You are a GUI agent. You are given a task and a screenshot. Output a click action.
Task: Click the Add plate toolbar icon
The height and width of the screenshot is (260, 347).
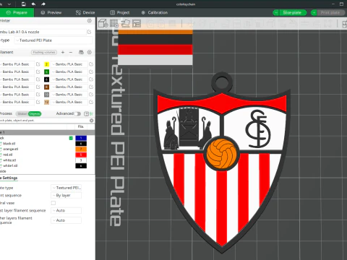[114, 23]
